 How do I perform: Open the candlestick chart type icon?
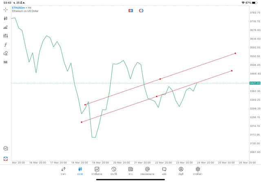[6, 18]
